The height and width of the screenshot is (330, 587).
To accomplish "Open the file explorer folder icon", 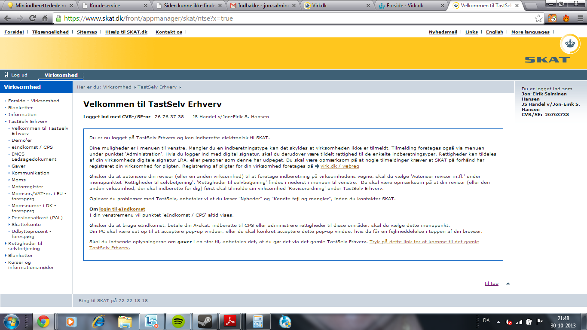I will tap(125, 321).
